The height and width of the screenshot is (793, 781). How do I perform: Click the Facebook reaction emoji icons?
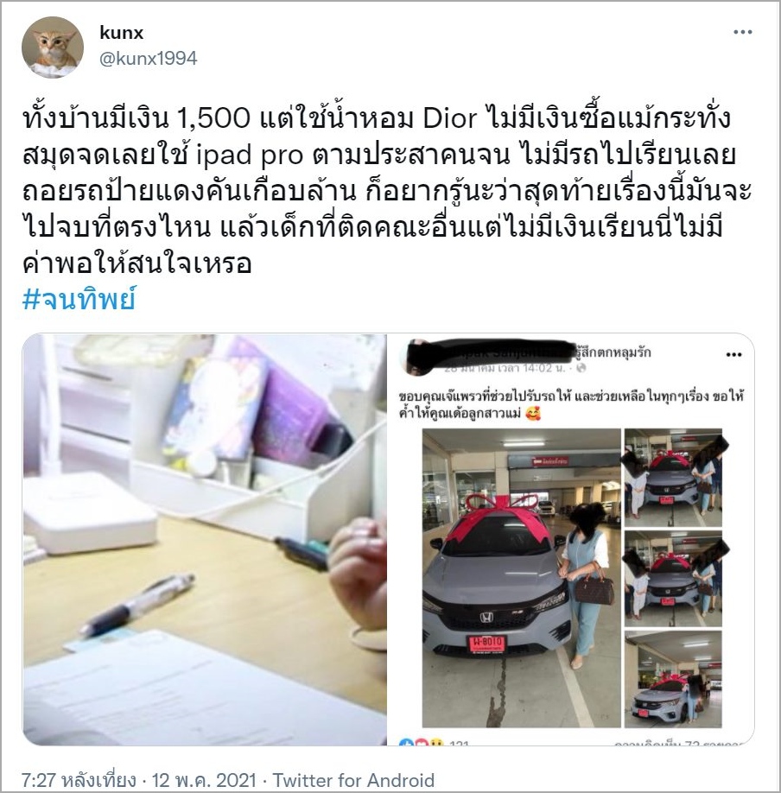(421, 742)
